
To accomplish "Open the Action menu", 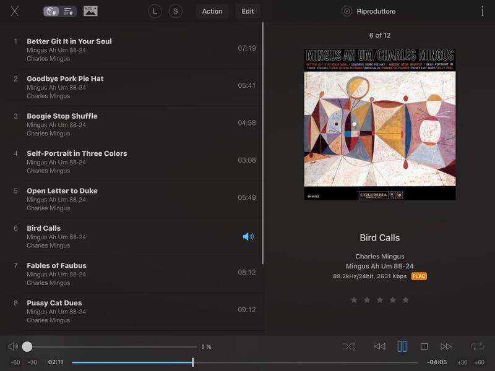I will pyautogui.click(x=212, y=11).
